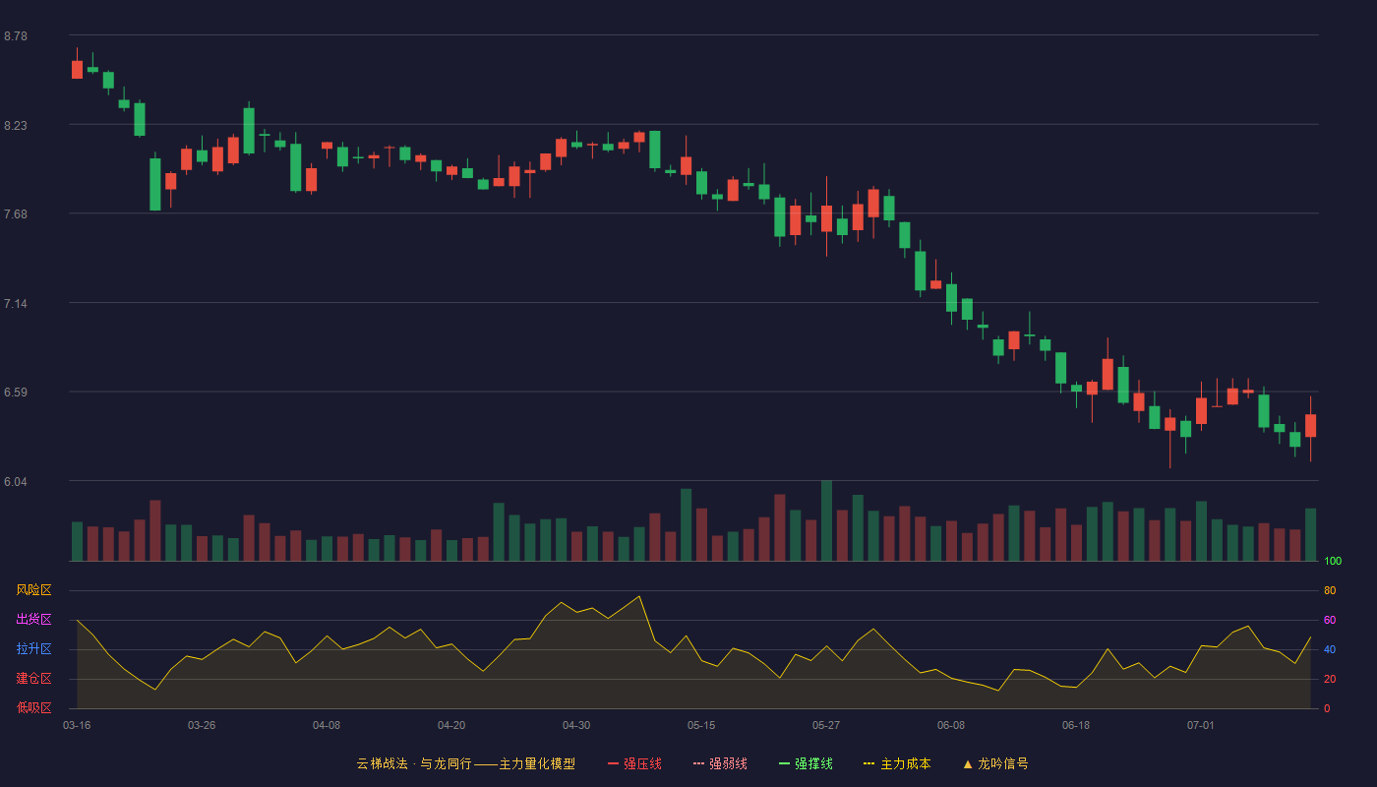Click the 8.78 price axis label
Viewport: 1377px width, 787px height.
click(16, 36)
